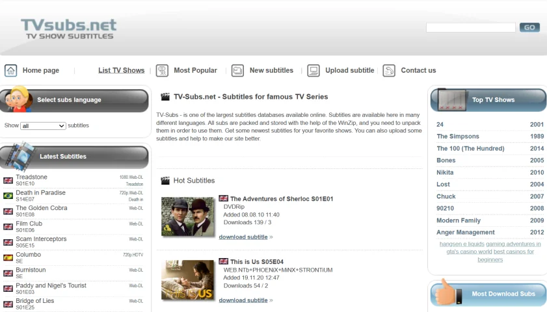This screenshot has width=547, height=312.
Task: Click in the search input field
Action: pyautogui.click(x=471, y=27)
